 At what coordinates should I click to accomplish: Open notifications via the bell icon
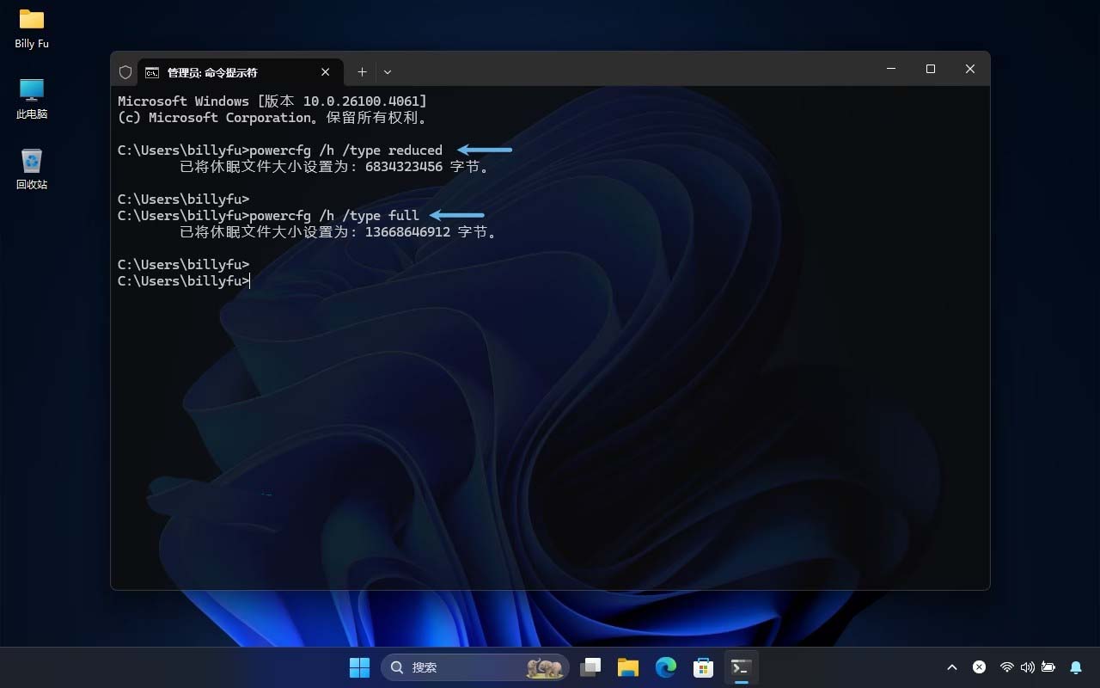click(1076, 667)
